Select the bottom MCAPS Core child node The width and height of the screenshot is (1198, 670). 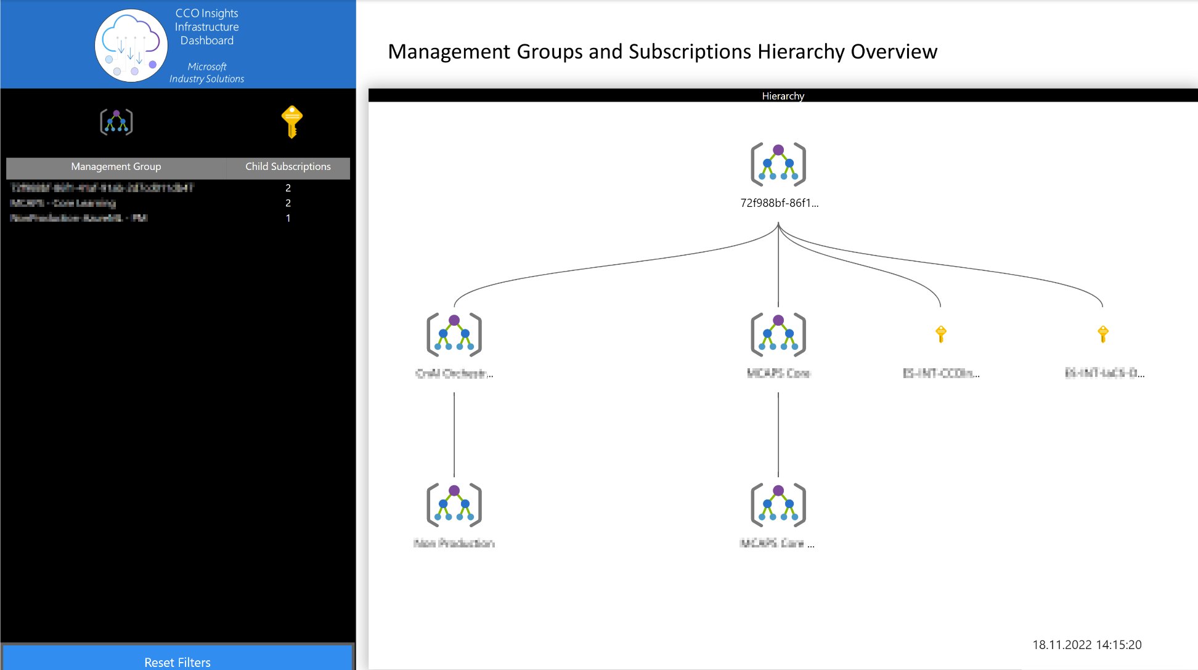(778, 506)
